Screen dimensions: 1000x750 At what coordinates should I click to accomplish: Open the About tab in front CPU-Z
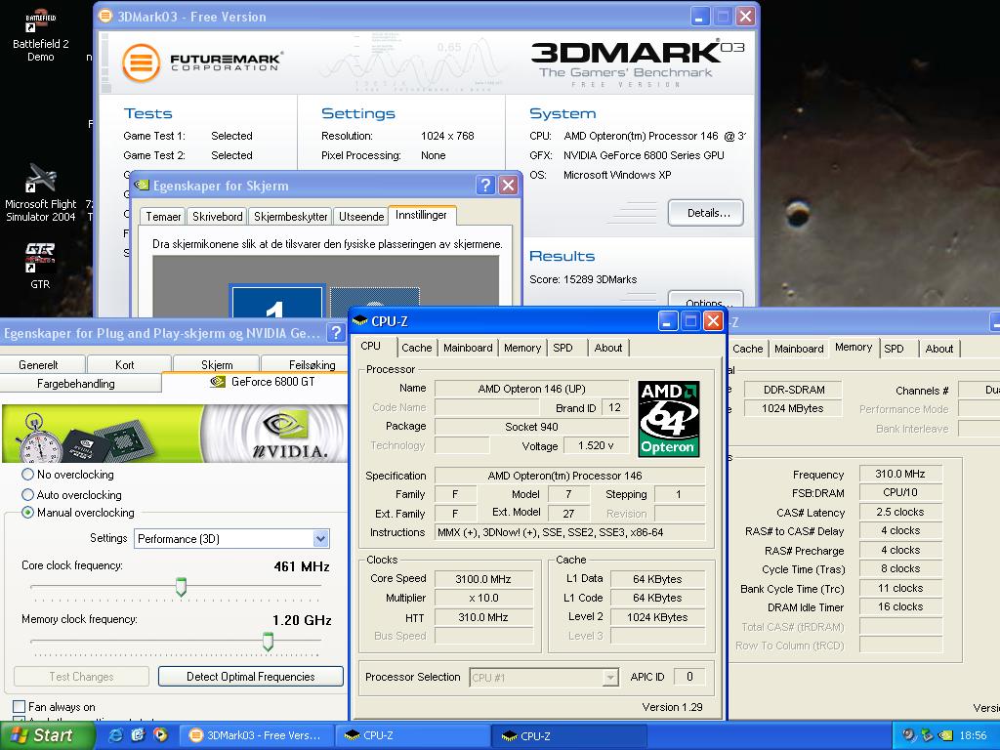click(x=608, y=348)
